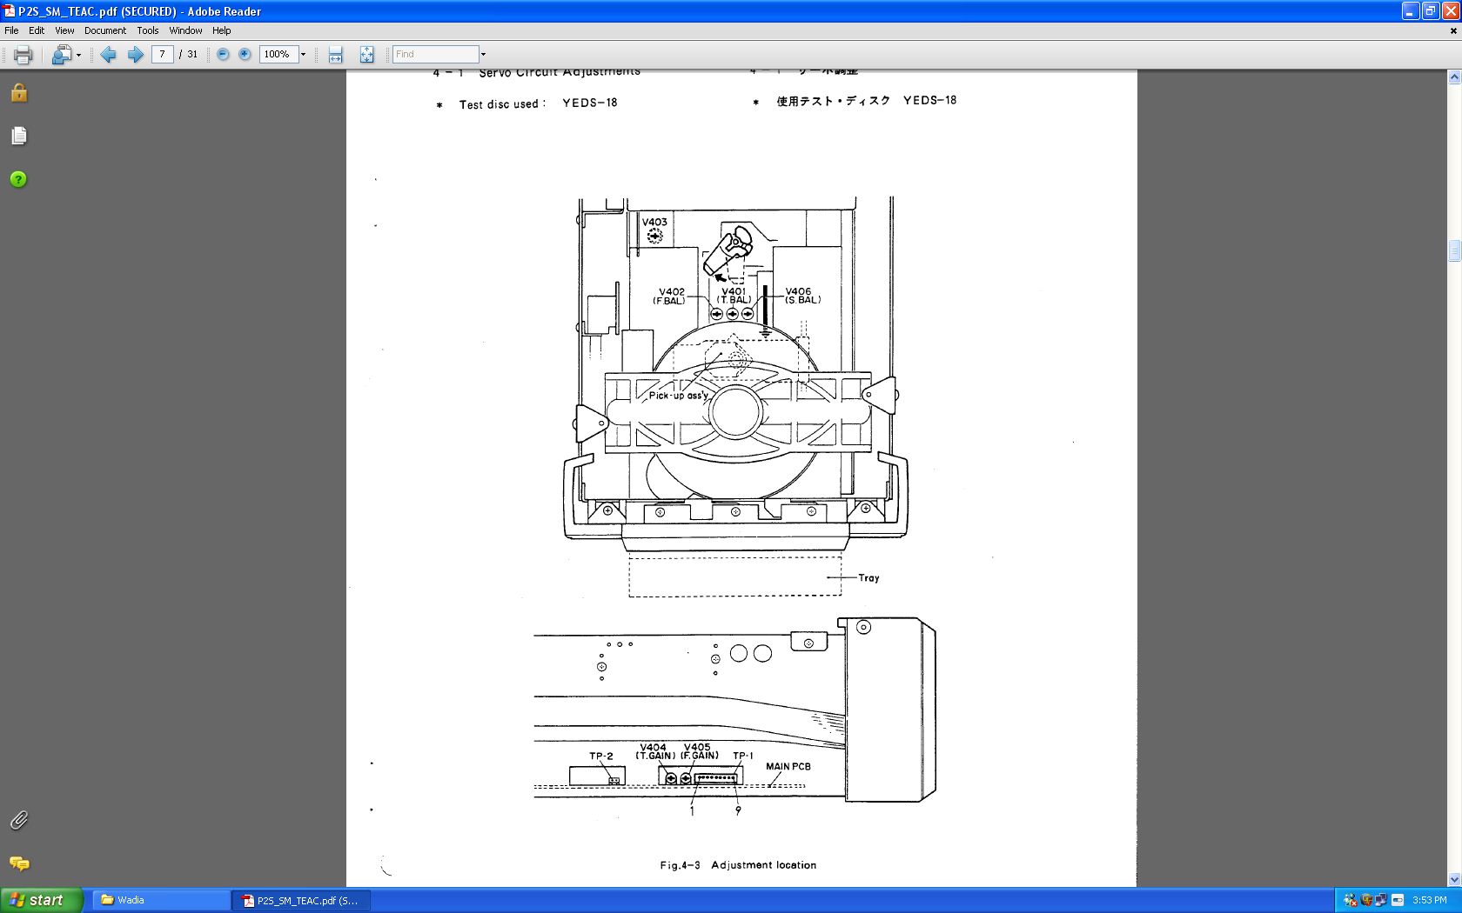Click the 'Tray' label in diagram
The height and width of the screenshot is (913, 1462).
click(x=868, y=577)
